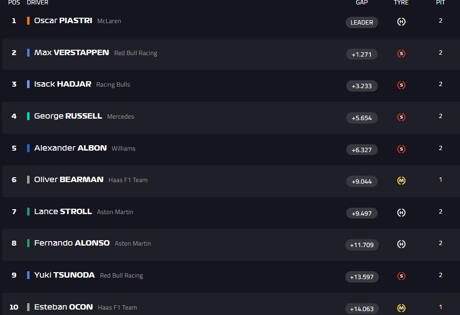
Task: Click Verstappen's soft tyre icon
Action: point(401,54)
